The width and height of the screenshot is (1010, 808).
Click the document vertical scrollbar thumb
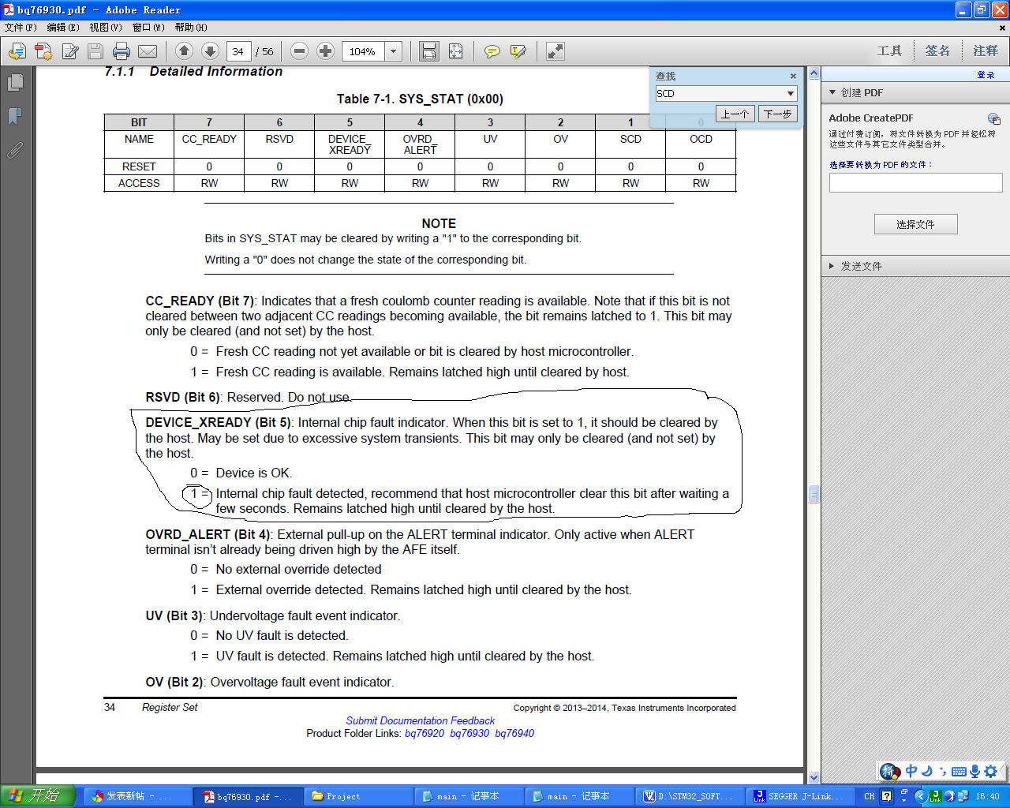coord(814,494)
